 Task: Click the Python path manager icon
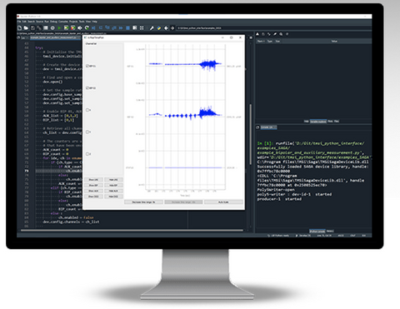pos(158,28)
